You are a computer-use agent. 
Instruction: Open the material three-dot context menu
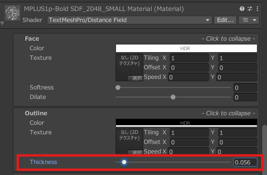[257, 9]
